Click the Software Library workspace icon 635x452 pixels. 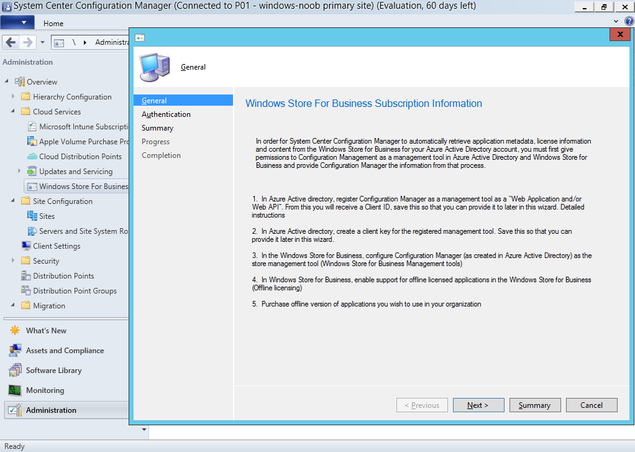tap(15, 370)
